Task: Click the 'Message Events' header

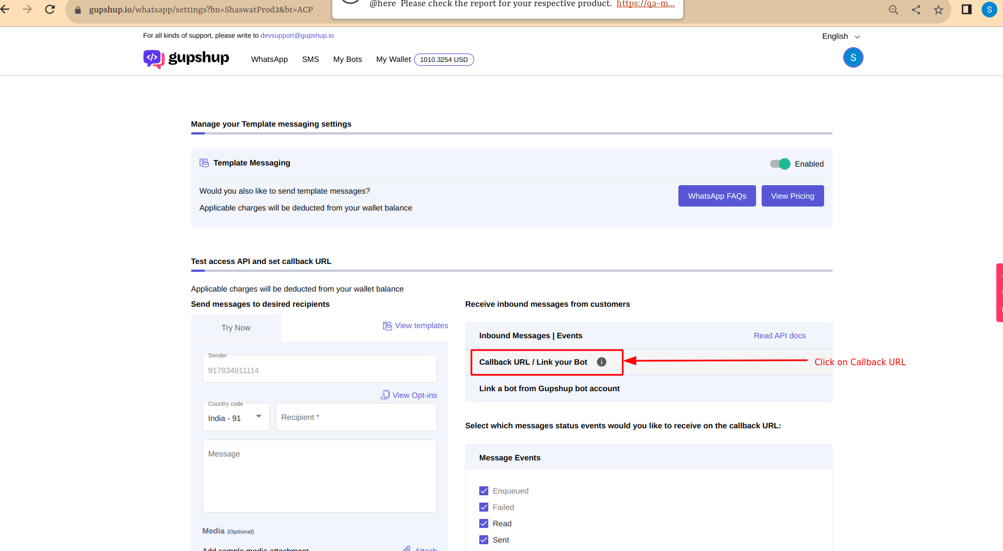Action: [x=510, y=458]
